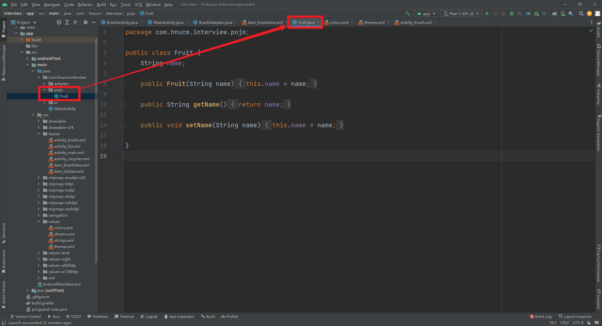This screenshot has width=602, height=326.
Task: Toggle the Structure tool window
Action: click(3, 233)
